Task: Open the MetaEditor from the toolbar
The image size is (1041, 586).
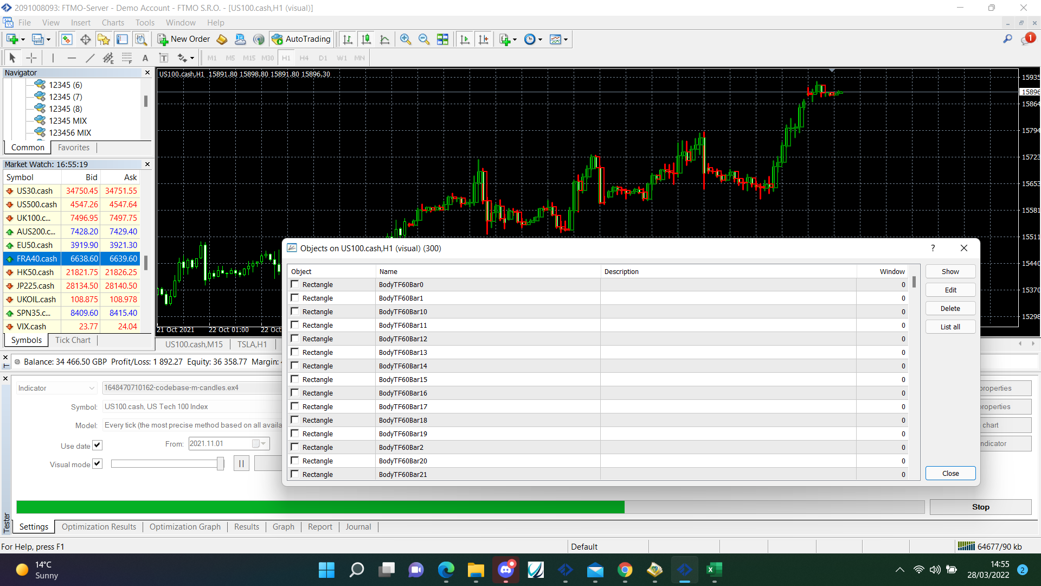Action: (222, 39)
